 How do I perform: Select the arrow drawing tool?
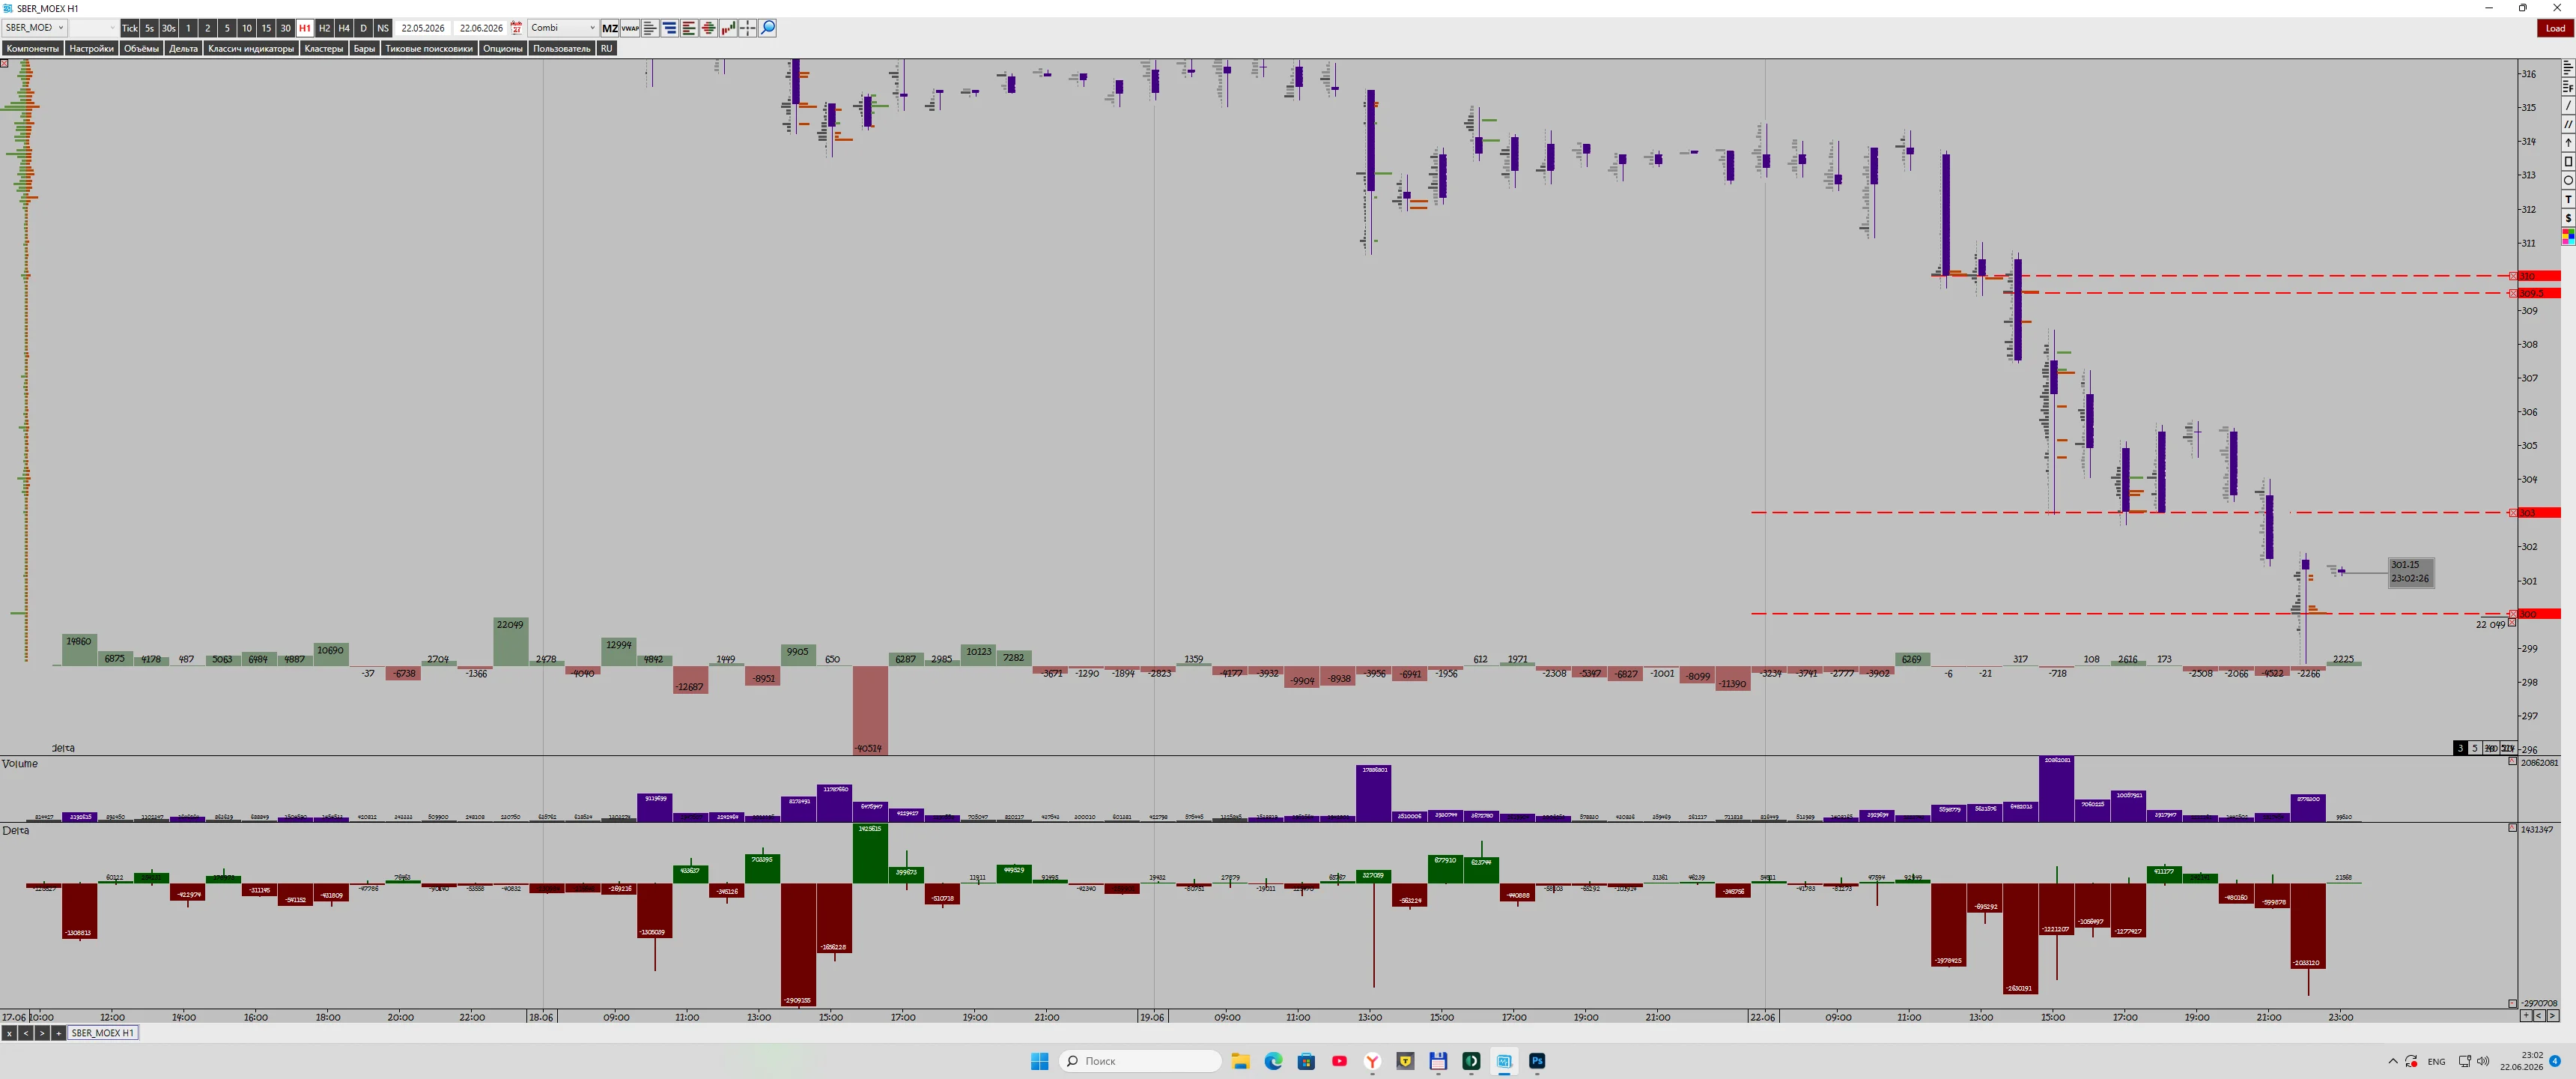coord(2568,143)
